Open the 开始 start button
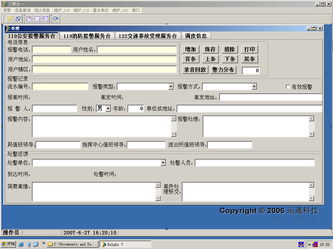Image resolution: width=333 pixels, height=249 pixels. coord(8,244)
